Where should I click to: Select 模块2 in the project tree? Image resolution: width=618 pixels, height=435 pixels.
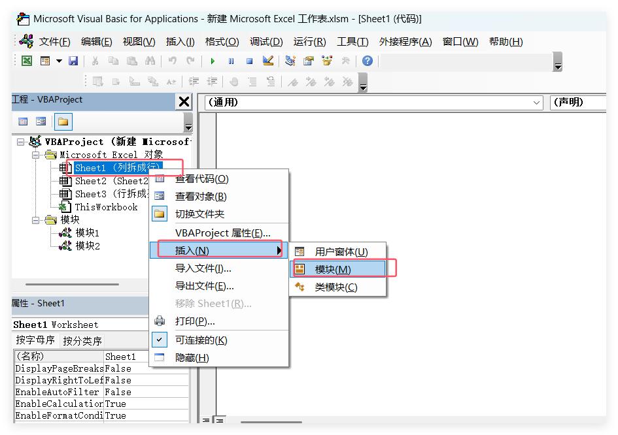point(87,246)
